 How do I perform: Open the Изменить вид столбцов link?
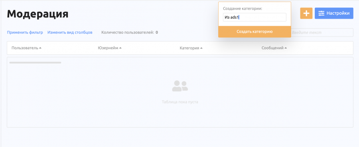[70, 32]
